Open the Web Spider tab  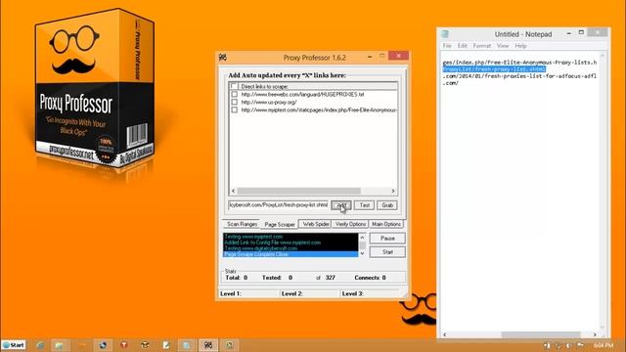(316, 224)
